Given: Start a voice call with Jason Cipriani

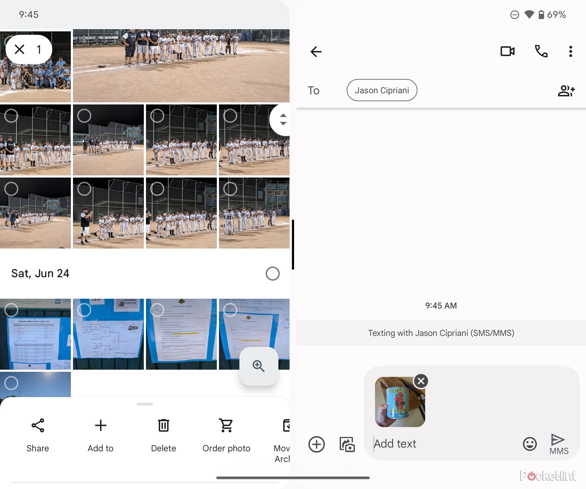Looking at the screenshot, I should 540,51.
